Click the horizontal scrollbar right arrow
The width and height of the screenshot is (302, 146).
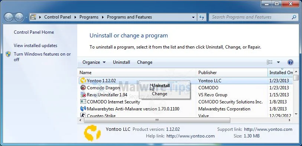289,120
